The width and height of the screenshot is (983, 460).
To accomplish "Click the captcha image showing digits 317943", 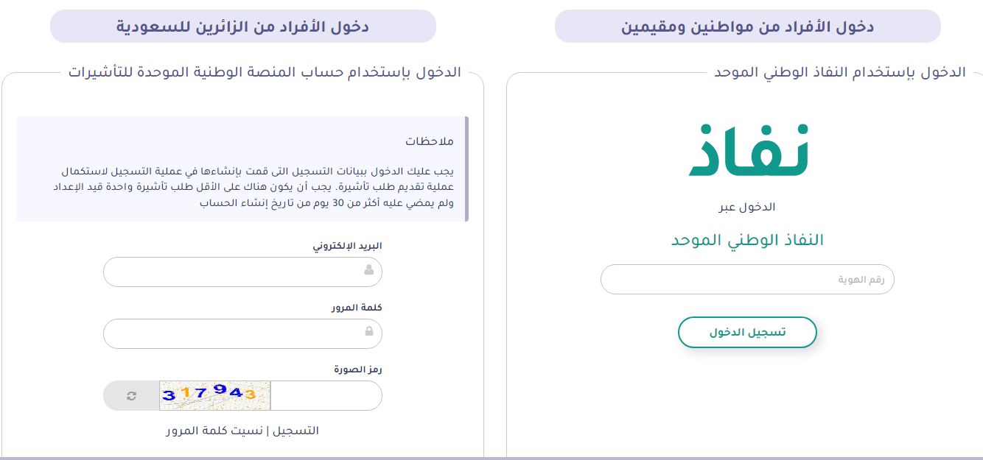I will [x=214, y=395].
